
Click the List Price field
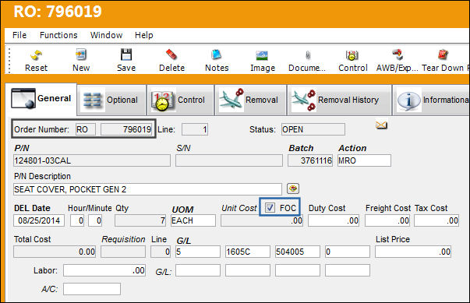[x=413, y=252]
